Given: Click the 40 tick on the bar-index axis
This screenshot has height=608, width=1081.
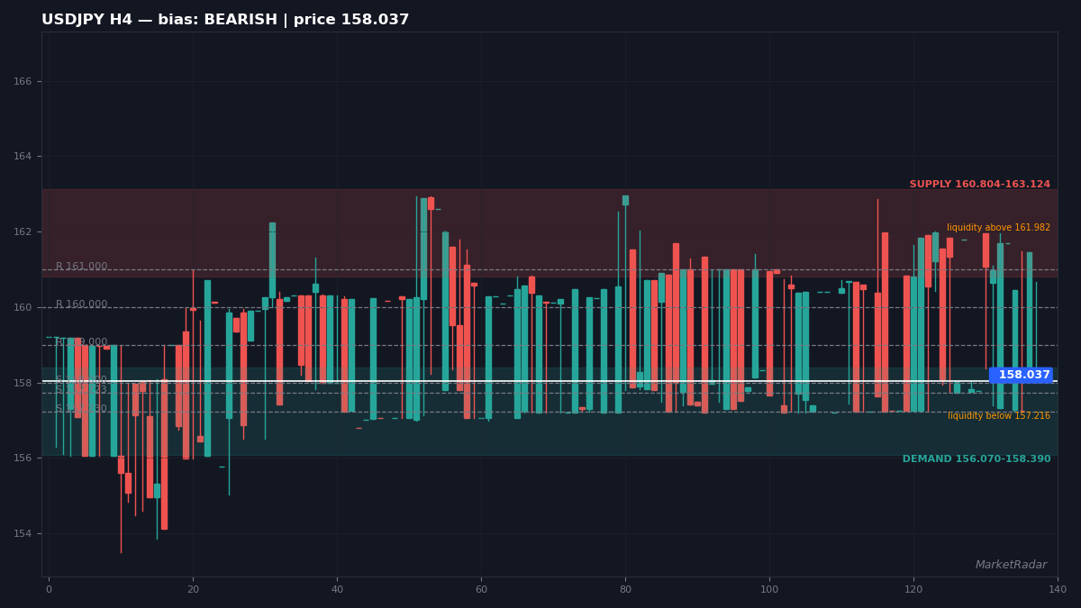Looking at the screenshot, I should [337, 589].
